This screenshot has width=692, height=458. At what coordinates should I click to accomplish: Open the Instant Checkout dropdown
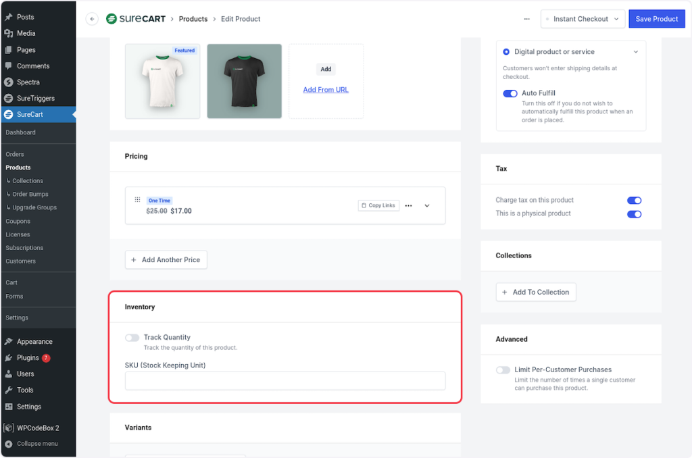coord(582,19)
